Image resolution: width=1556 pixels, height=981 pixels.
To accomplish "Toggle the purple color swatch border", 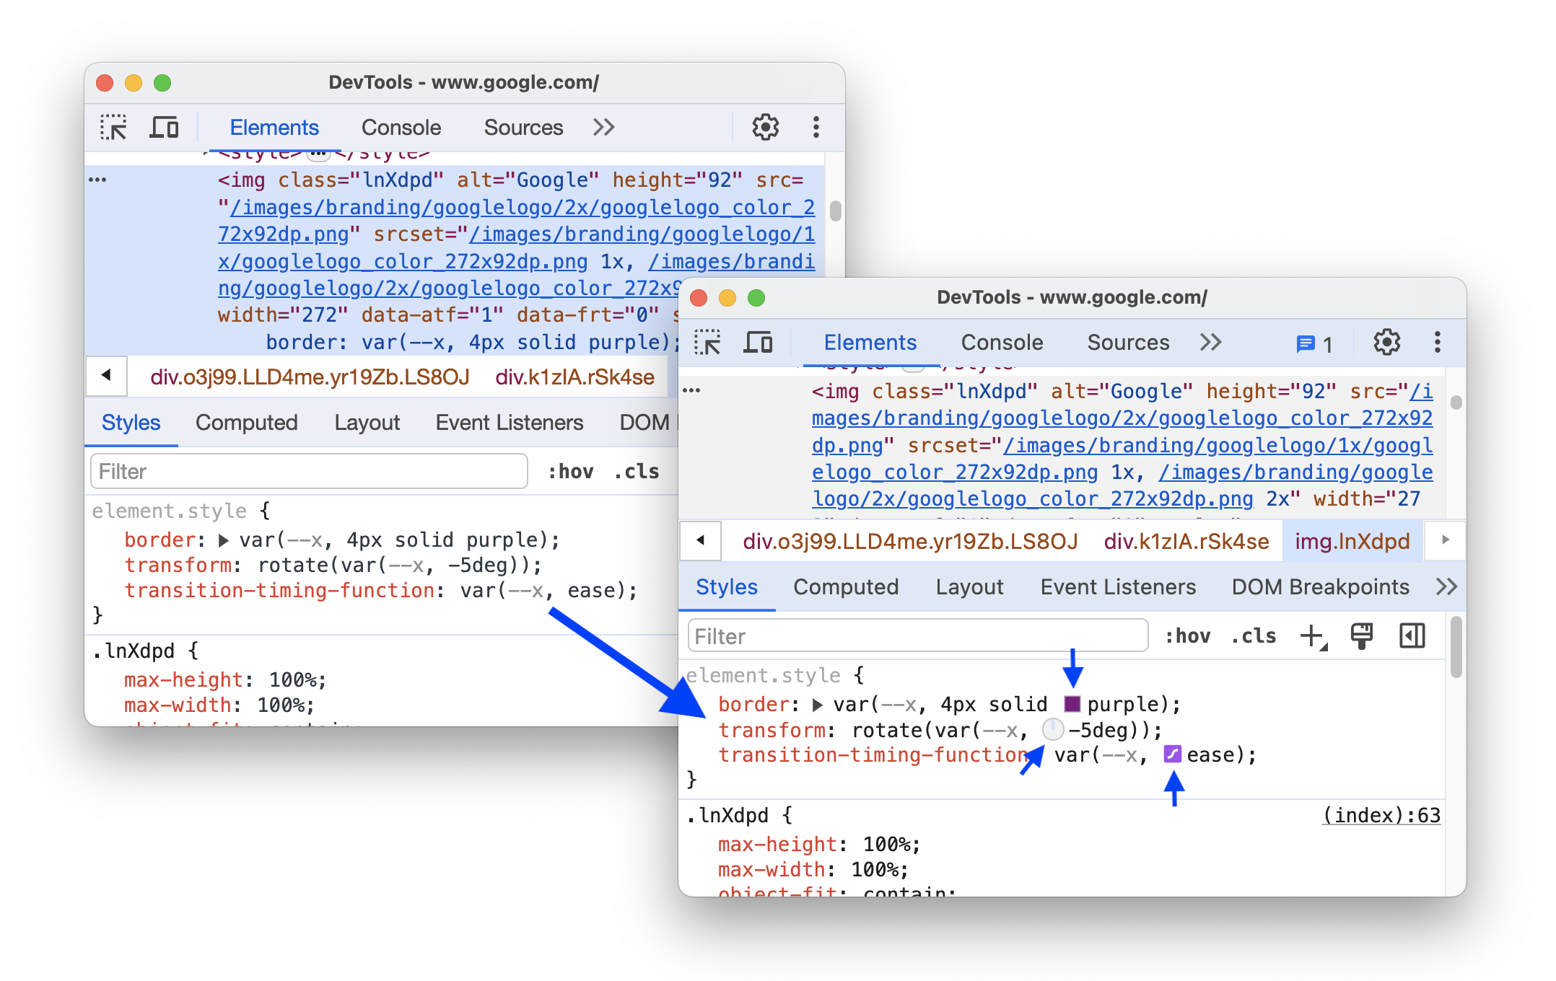I will [1075, 704].
